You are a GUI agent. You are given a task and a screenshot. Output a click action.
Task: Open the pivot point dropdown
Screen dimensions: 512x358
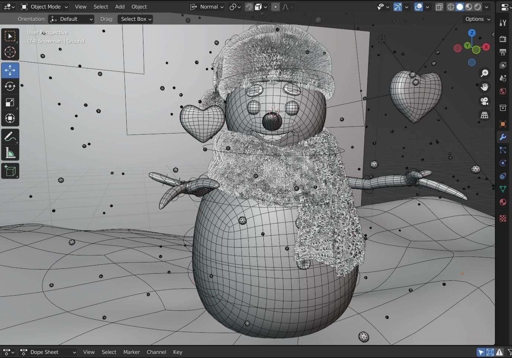click(x=236, y=7)
